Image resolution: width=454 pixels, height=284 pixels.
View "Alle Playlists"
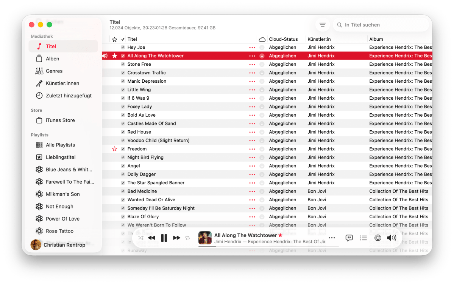coord(61,145)
